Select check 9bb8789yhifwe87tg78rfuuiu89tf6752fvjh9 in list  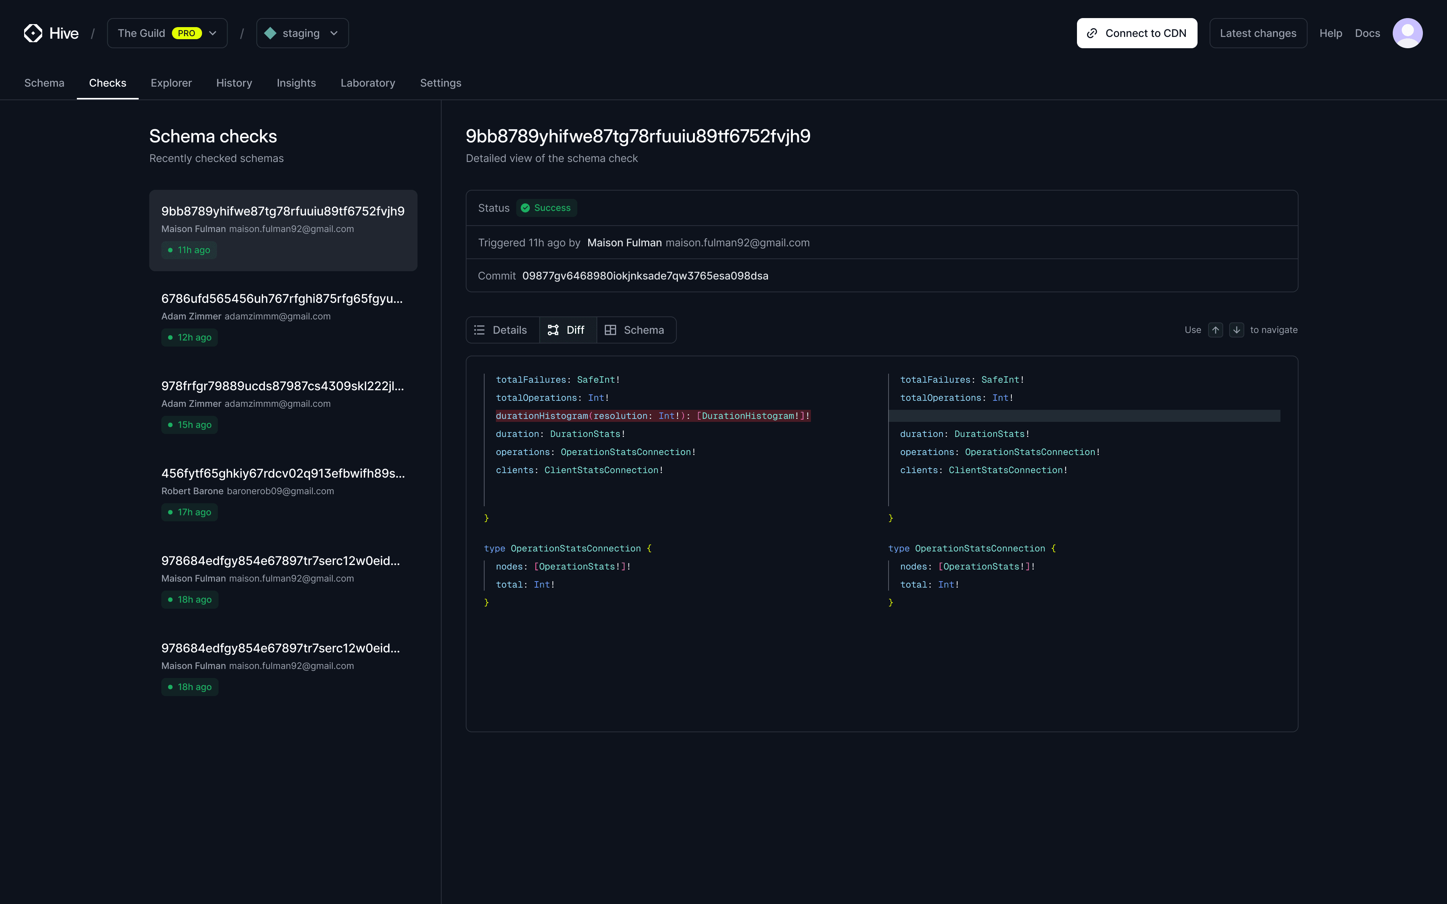click(283, 231)
